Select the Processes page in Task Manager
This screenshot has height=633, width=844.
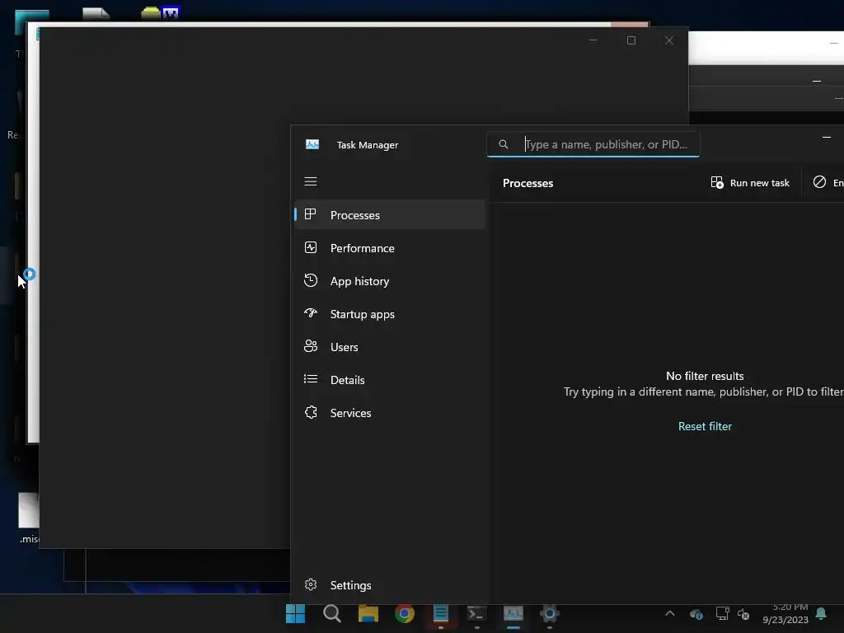tap(390, 215)
